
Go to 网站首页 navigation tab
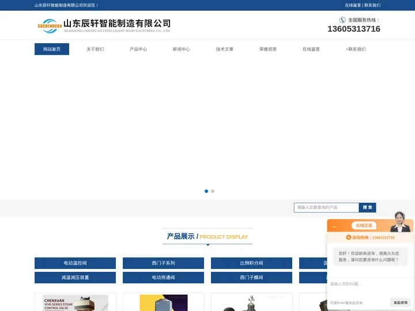pos(52,49)
